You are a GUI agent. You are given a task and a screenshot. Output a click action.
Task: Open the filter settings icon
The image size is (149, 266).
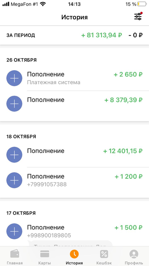138,16
